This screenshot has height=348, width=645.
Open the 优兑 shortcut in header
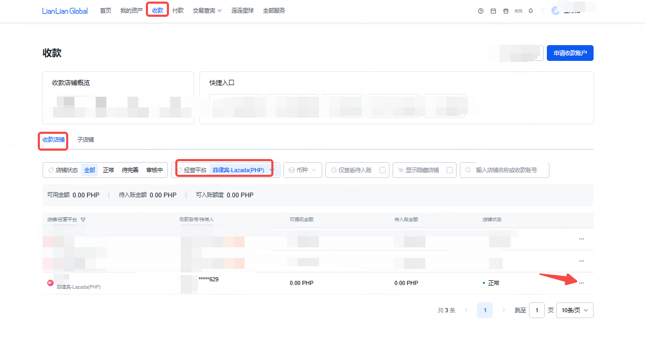[x=519, y=11]
